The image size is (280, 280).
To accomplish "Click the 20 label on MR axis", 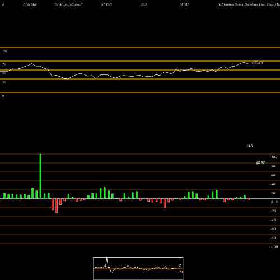I will pos(273,193).
